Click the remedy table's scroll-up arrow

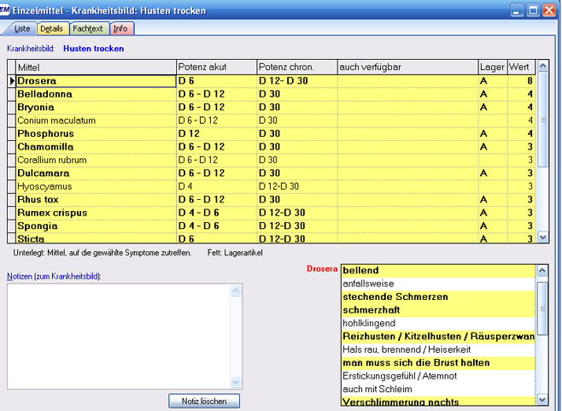pyautogui.click(x=542, y=67)
